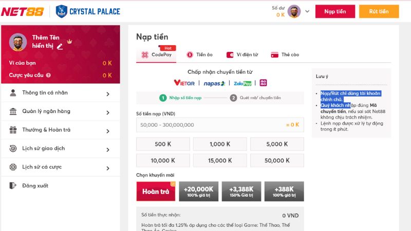Click the pencil edit icon beside display name

[x=60, y=46]
